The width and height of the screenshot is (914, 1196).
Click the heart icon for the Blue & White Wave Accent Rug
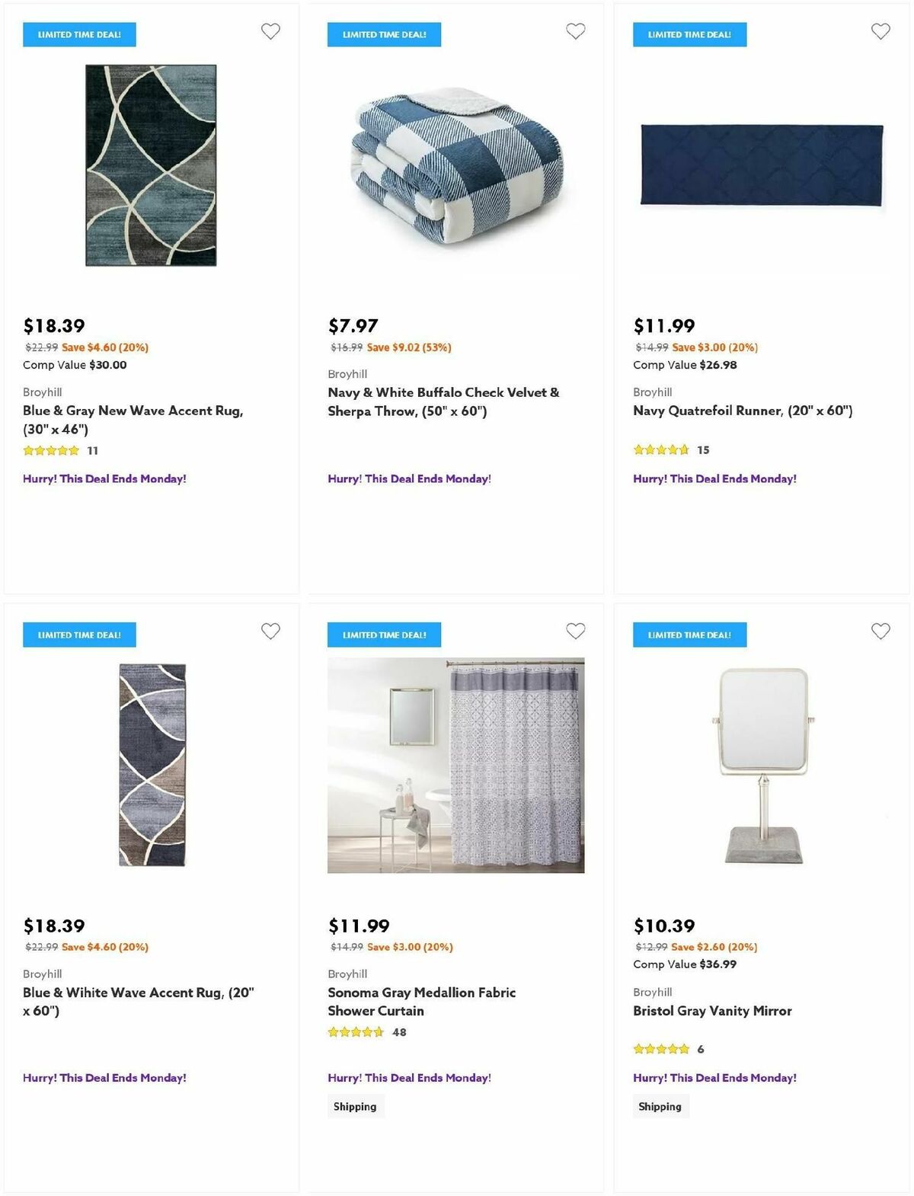(x=270, y=632)
